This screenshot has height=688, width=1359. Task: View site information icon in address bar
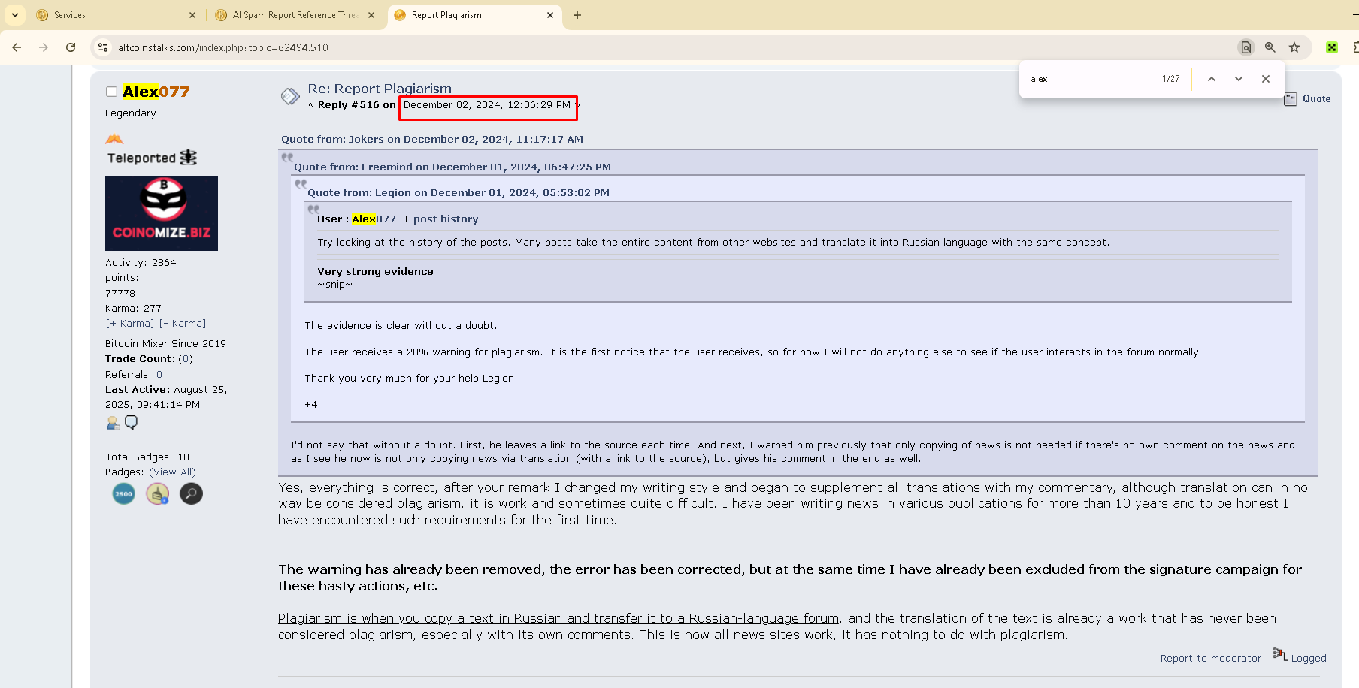click(x=103, y=47)
